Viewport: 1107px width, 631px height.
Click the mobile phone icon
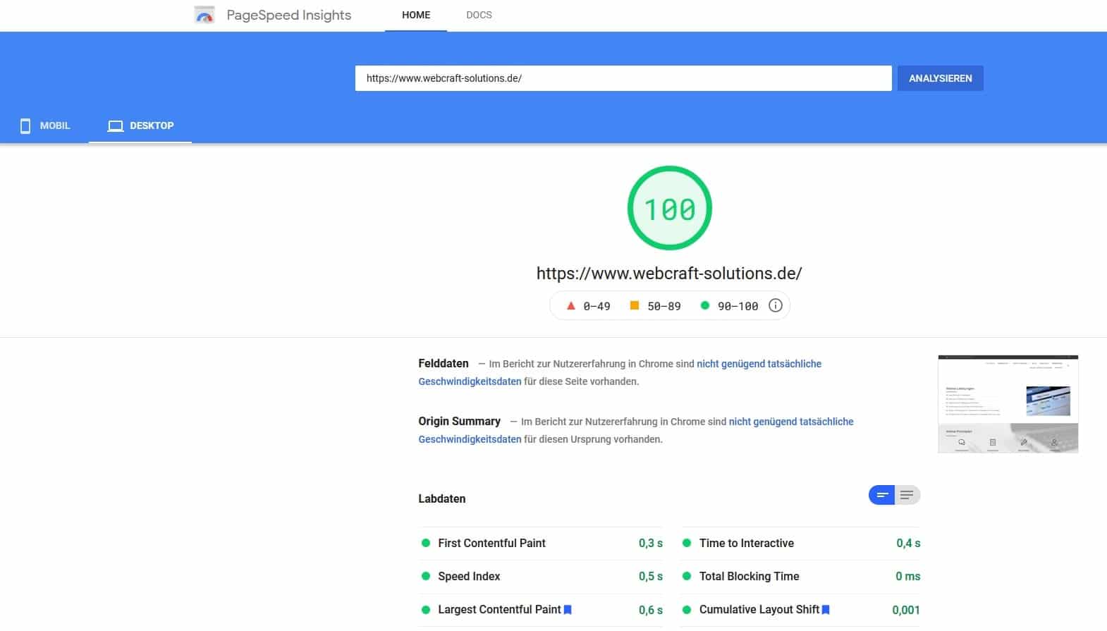(x=25, y=126)
